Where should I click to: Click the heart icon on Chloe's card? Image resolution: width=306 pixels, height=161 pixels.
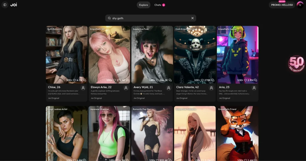coord(74,80)
